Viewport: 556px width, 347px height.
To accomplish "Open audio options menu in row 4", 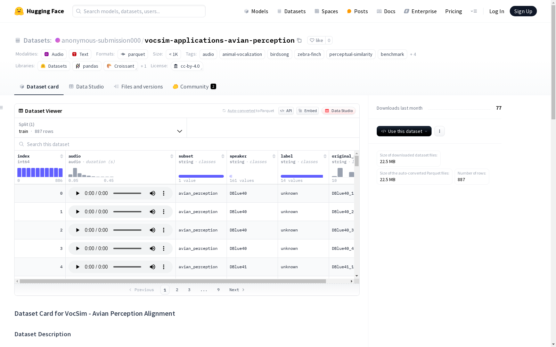I will click(164, 267).
